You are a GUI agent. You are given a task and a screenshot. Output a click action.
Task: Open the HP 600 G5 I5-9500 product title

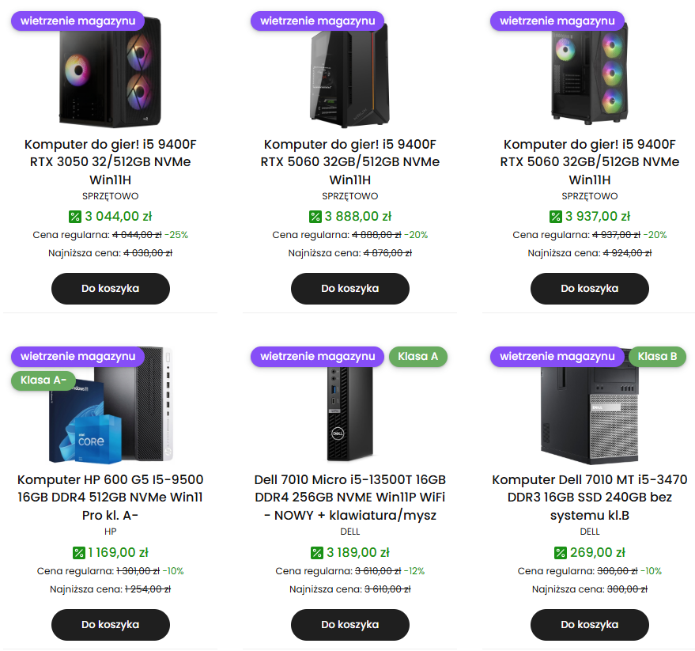pyautogui.click(x=110, y=498)
